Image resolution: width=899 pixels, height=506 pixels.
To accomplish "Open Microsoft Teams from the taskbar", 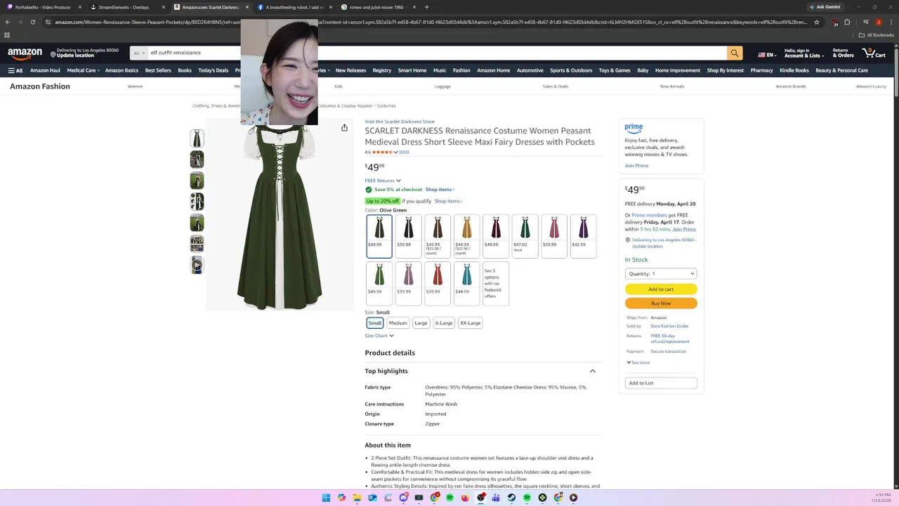I will (x=496, y=498).
